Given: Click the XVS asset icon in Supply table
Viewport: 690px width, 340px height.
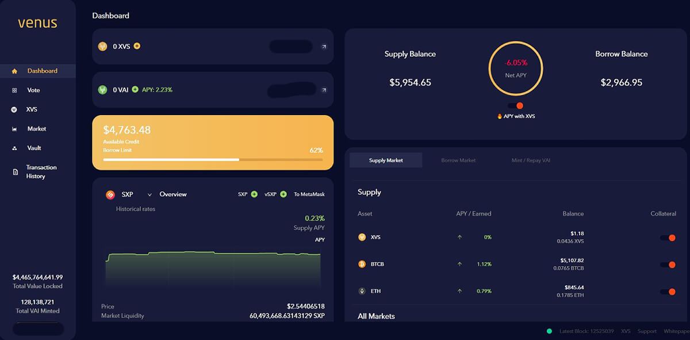Looking at the screenshot, I should 362,237.
